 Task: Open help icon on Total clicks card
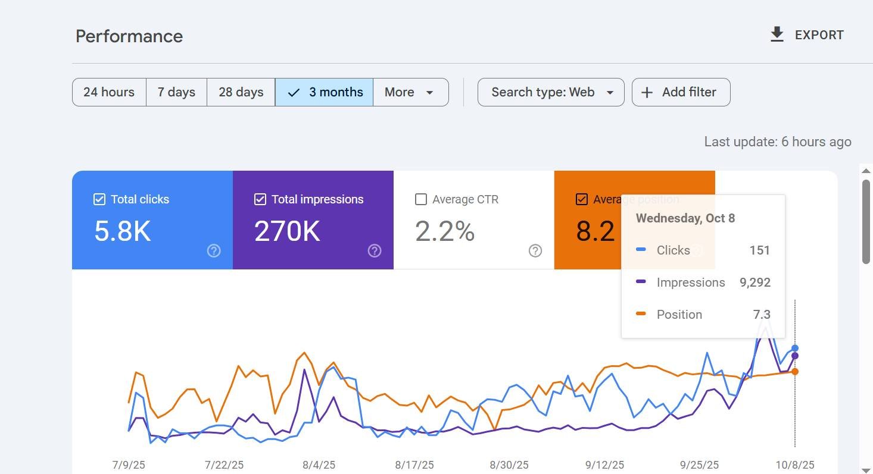pos(214,251)
